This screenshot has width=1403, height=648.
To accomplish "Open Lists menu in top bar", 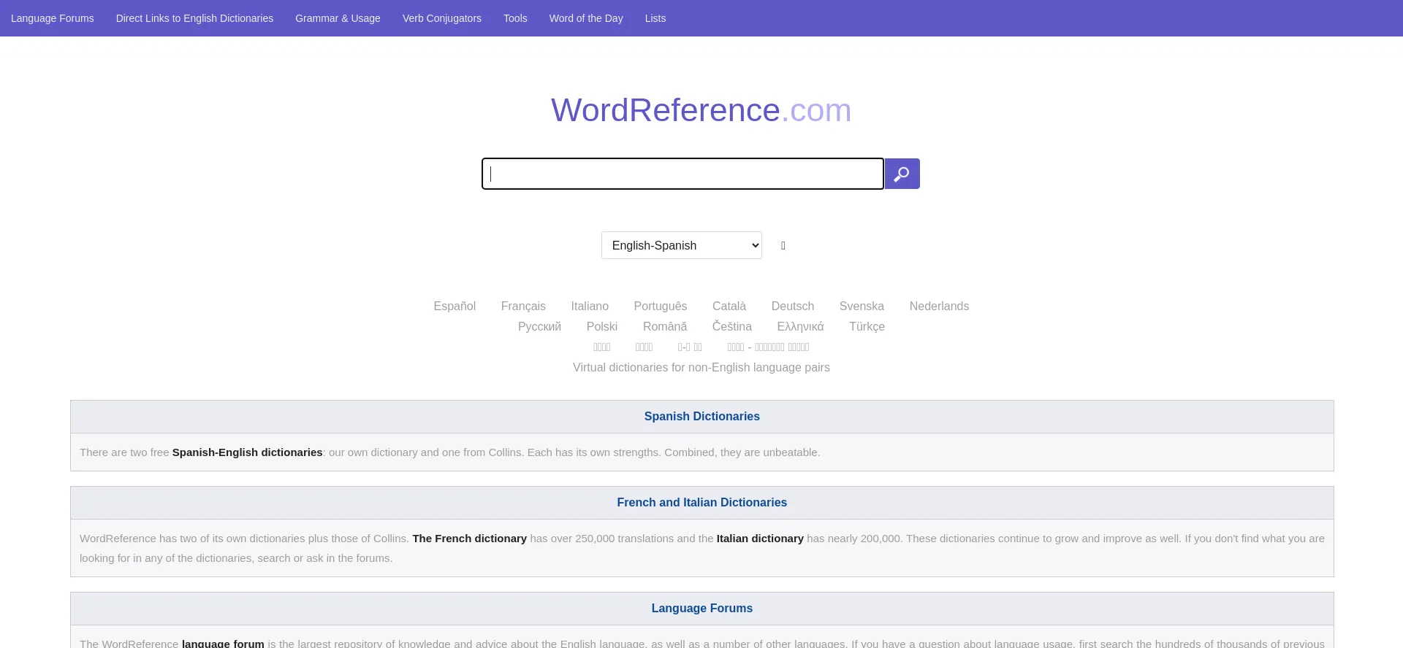I will click(x=655, y=18).
